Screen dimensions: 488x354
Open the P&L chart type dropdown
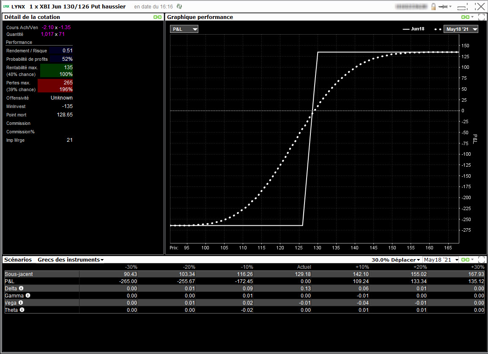coord(184,29)
